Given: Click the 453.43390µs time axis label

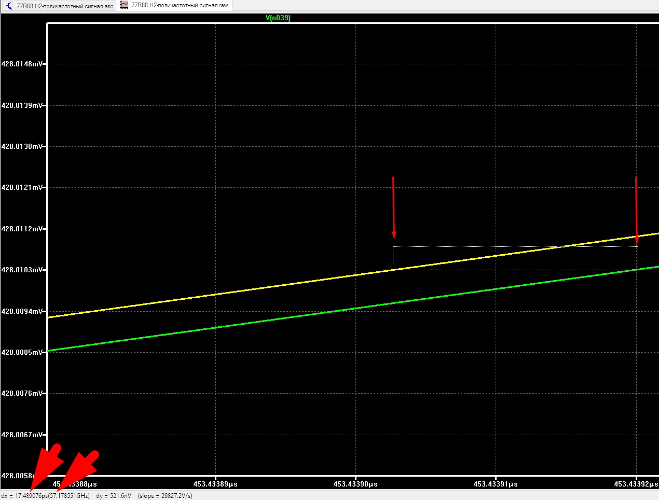Looking at the screenshot, I should point(355,484).
